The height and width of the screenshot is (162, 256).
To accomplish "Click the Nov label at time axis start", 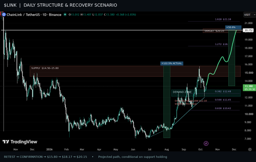I will point(15,149).
